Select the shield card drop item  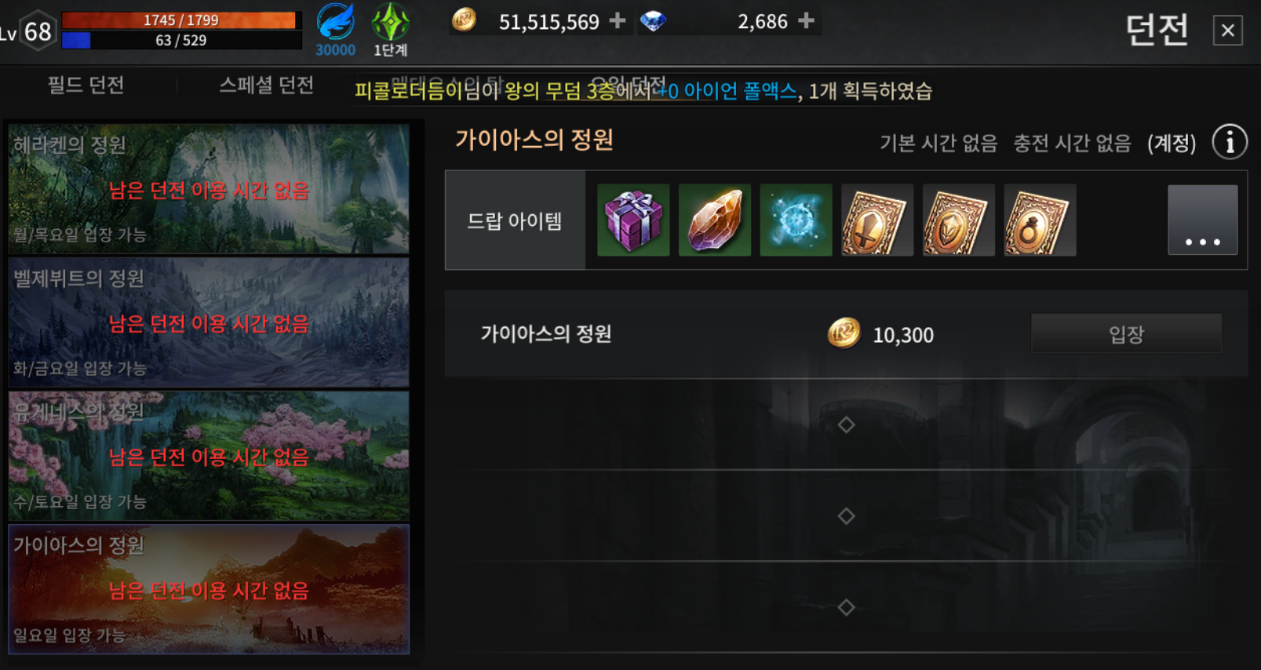pyautogui.click(x=959, y=220)
